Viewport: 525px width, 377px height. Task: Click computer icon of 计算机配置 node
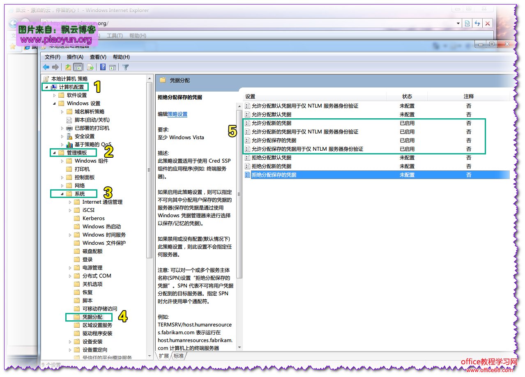pos(53,87)
